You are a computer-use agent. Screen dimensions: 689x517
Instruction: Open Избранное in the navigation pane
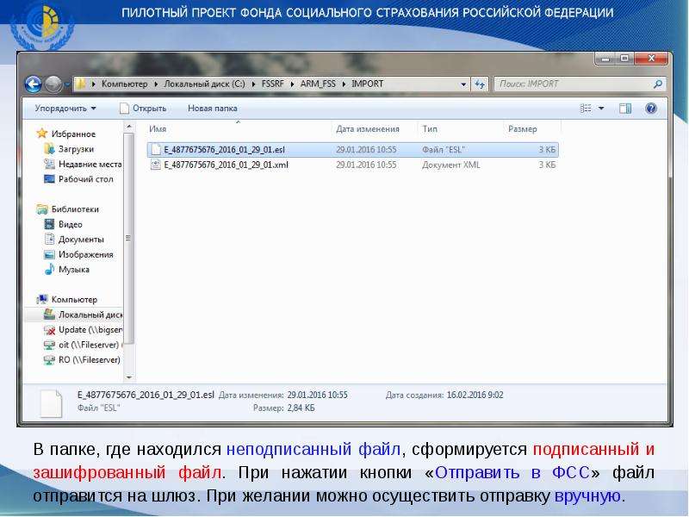tap(73, 134)
